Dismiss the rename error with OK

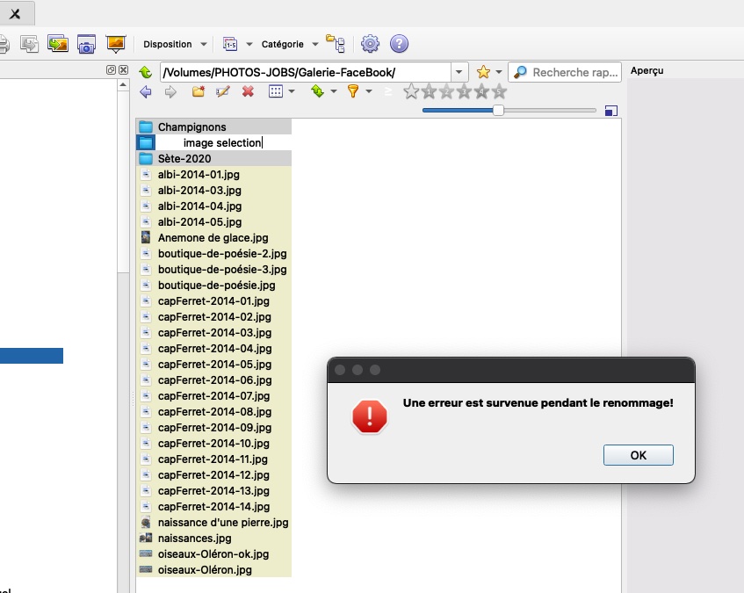tap(638, 455)
